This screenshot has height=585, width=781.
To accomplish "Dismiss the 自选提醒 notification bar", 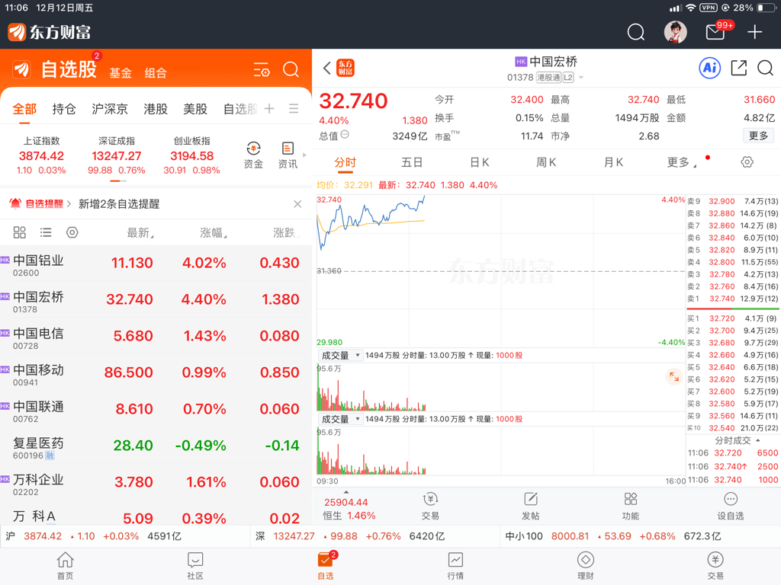I will [x=297, y=204].
